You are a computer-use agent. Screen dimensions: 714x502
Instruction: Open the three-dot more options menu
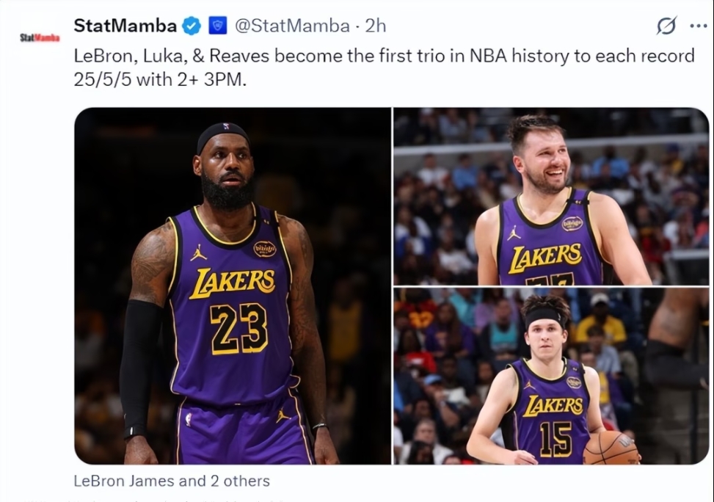[x=698, y=26]
